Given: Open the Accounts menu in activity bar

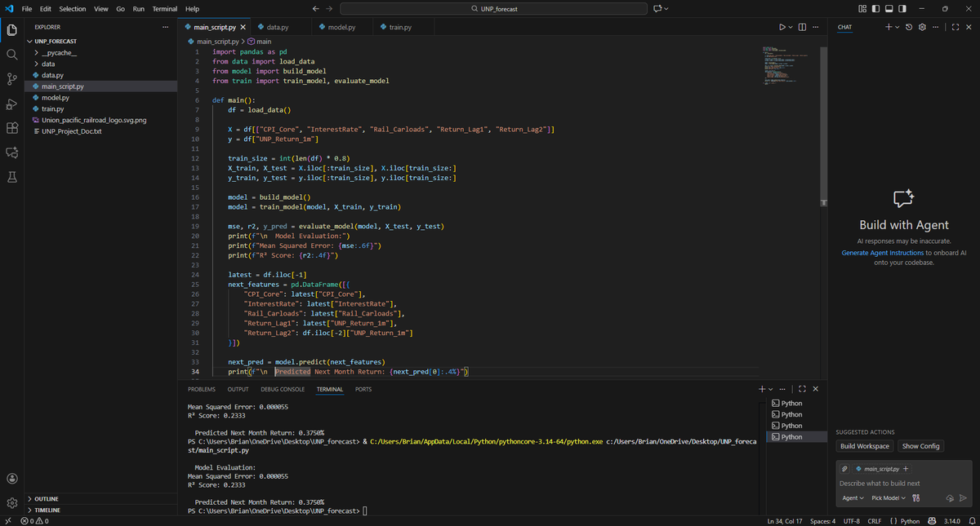Looking at the screenshot, I should pyautogui.click(x=11, y=479).
